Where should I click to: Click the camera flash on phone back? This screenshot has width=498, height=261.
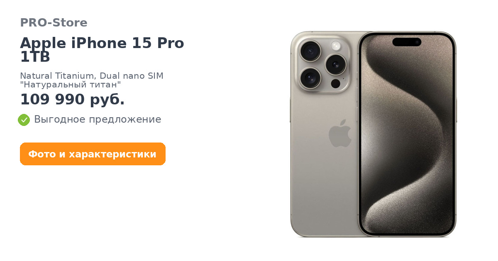[336, 46]
